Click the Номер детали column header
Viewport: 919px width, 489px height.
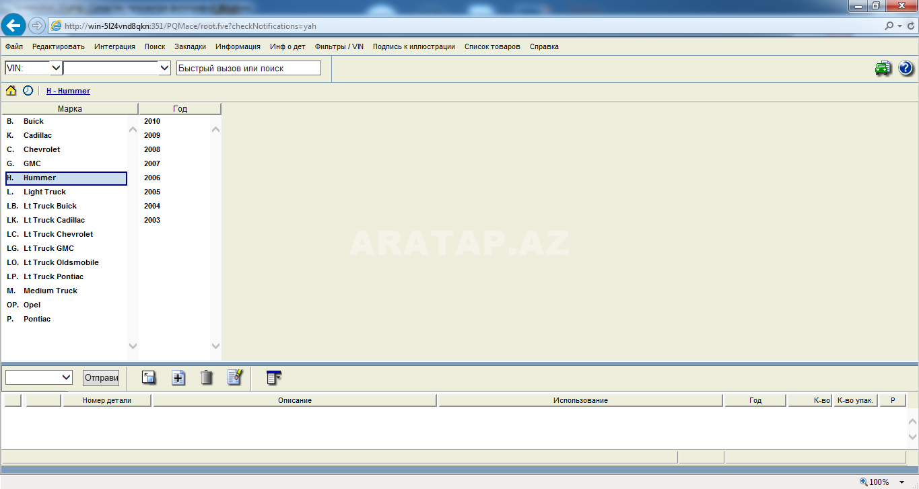(107, 400)
